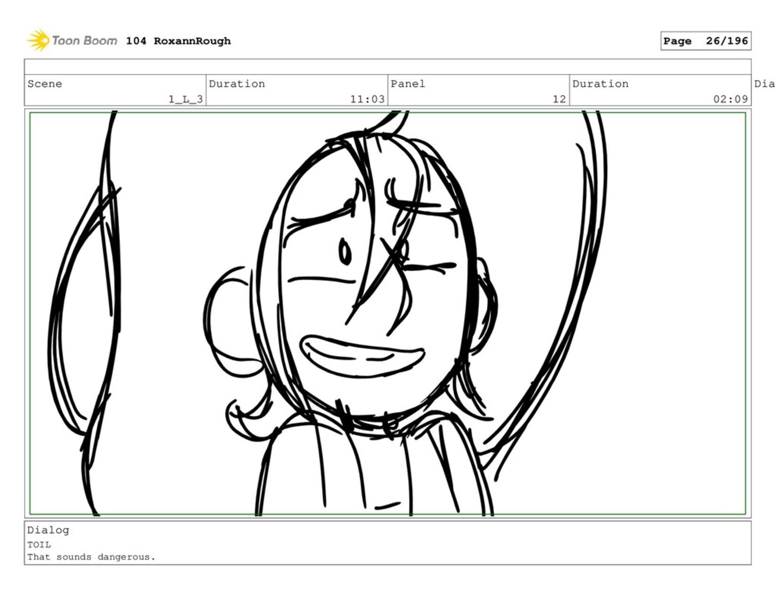Click the 'Duration' label next to Panel
Viewport: 776px width, 600px height.
point(601,84)
